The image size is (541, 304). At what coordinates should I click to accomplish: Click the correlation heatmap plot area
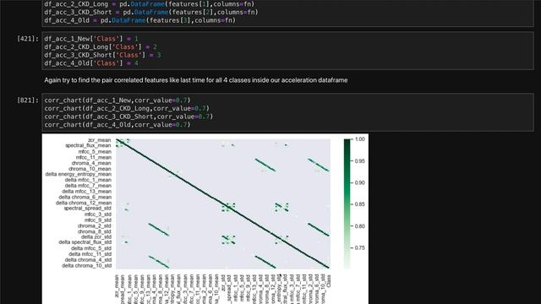[223, 204]
